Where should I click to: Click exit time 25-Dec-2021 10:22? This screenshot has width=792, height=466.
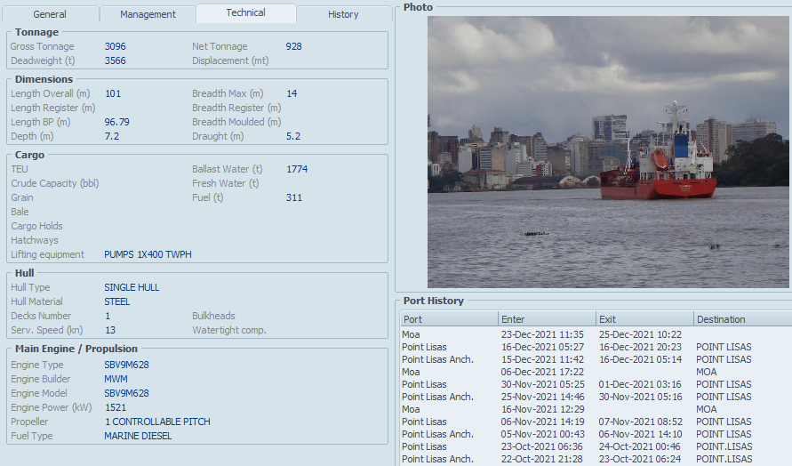(640, 334)
